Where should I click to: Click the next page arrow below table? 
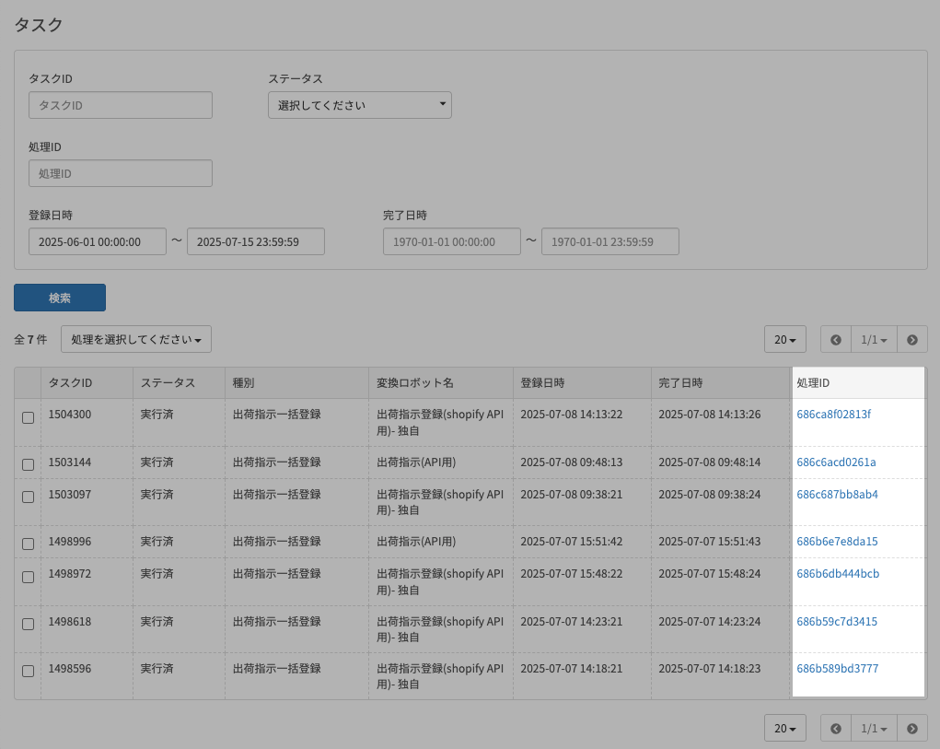tap(911, 728)
